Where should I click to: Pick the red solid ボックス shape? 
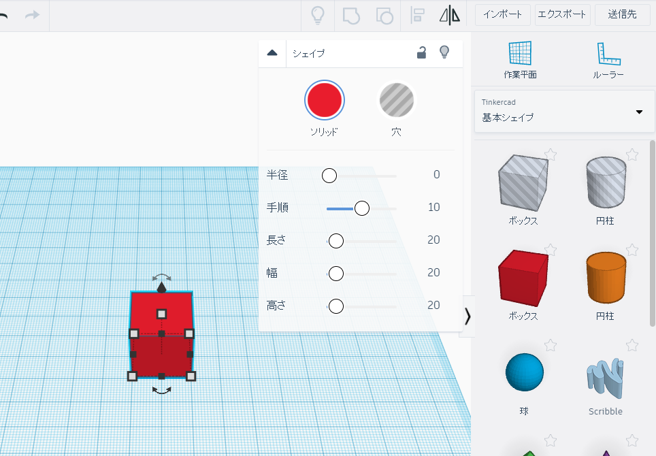click(x=523, y=278)
